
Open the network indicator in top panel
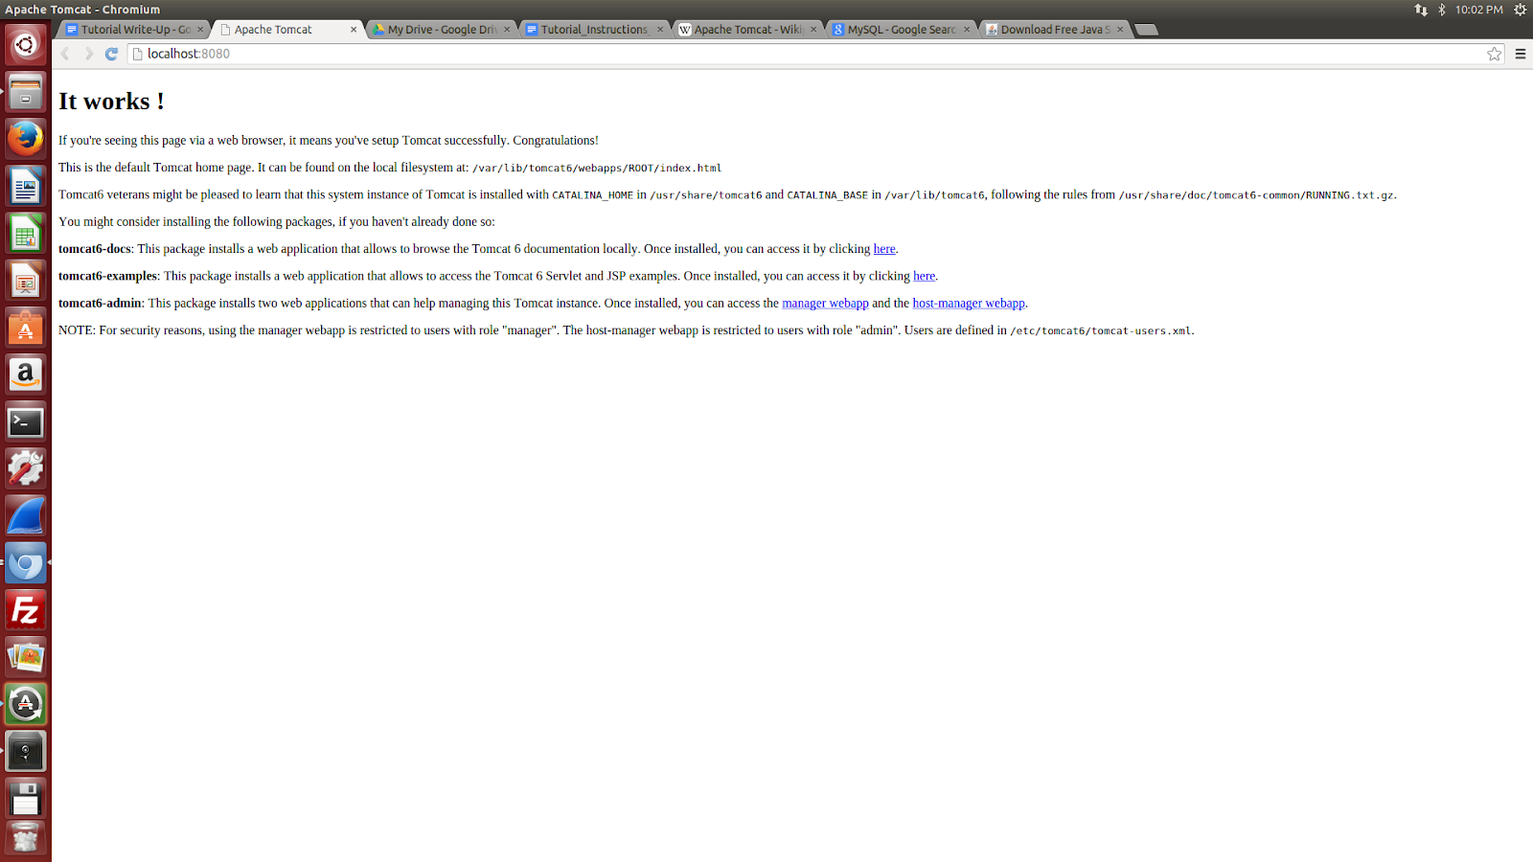1421,10
